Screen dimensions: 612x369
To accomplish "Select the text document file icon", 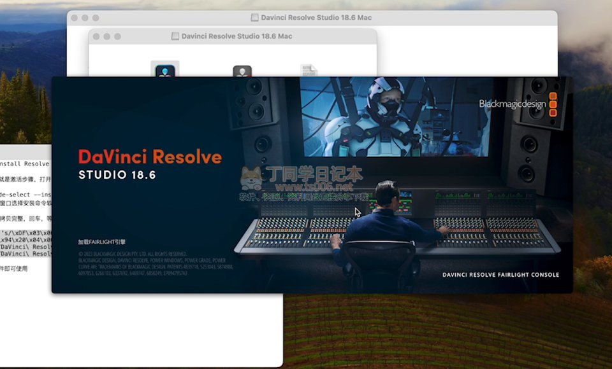I will click(x=309, y=70).
